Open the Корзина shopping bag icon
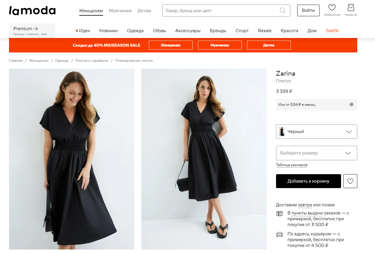The image size is (375, 253). click(351, 8)
